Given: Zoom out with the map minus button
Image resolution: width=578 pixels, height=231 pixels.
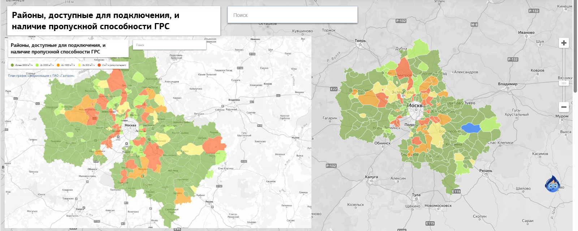Looking at the screenshot, I should [564, 107].
